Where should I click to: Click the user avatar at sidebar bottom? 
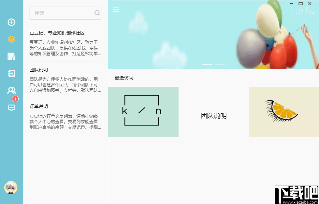pos(11,187)
